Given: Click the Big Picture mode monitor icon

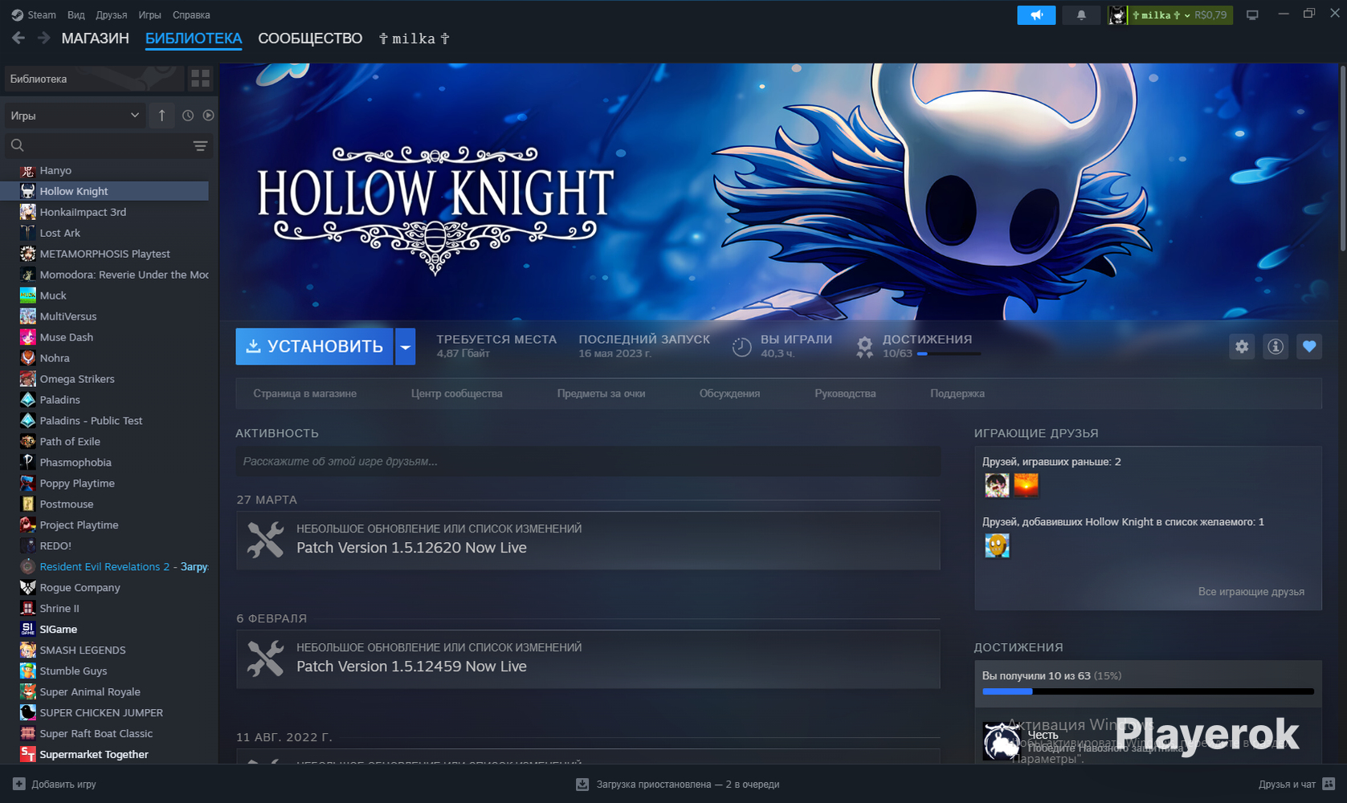Looking at the screenshot, I should point(1252,15).
